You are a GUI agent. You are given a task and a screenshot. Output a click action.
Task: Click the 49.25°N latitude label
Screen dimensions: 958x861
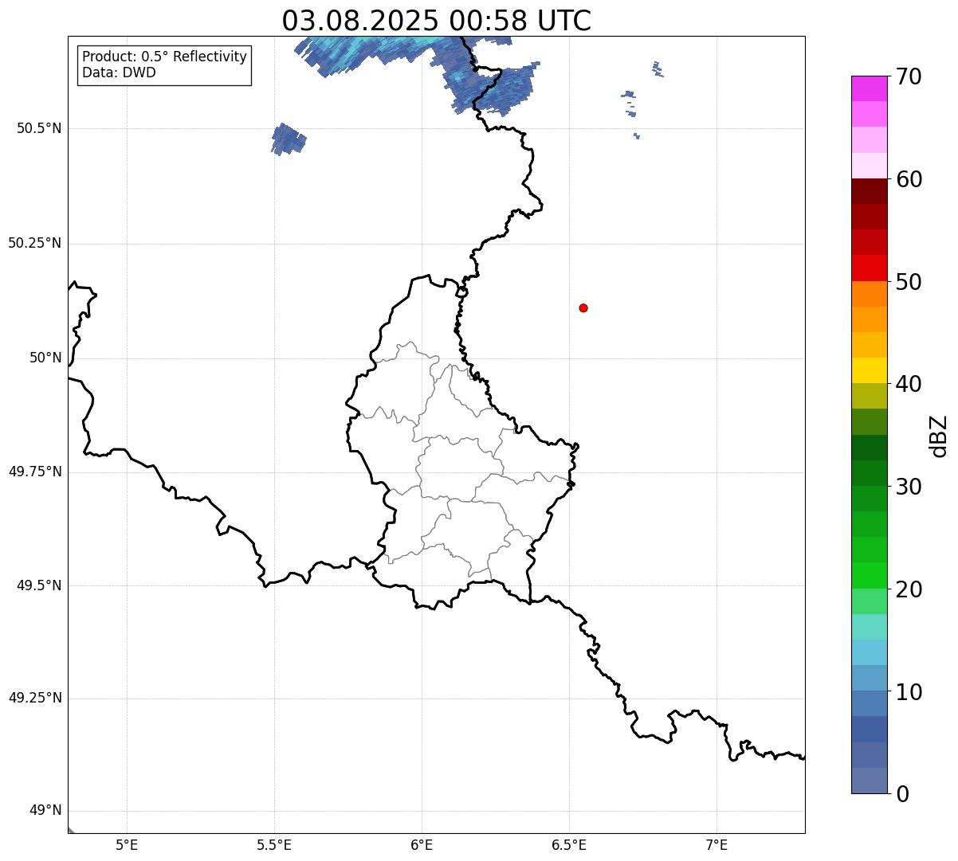point(34,698)
